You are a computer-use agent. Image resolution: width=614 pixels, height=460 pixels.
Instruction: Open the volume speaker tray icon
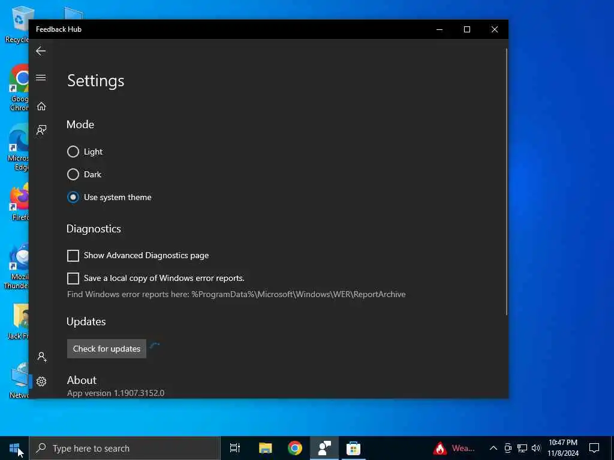click(x=536, y=448)
